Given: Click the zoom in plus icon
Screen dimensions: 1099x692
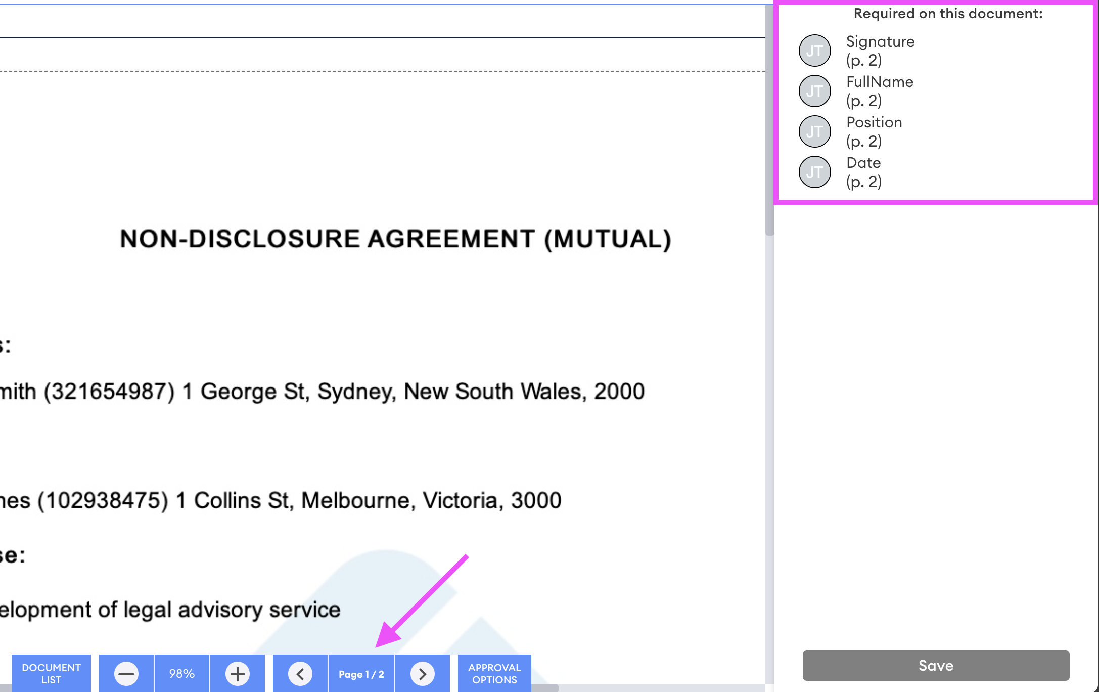Looking at the screenshot, I should [x=238, y=674].
